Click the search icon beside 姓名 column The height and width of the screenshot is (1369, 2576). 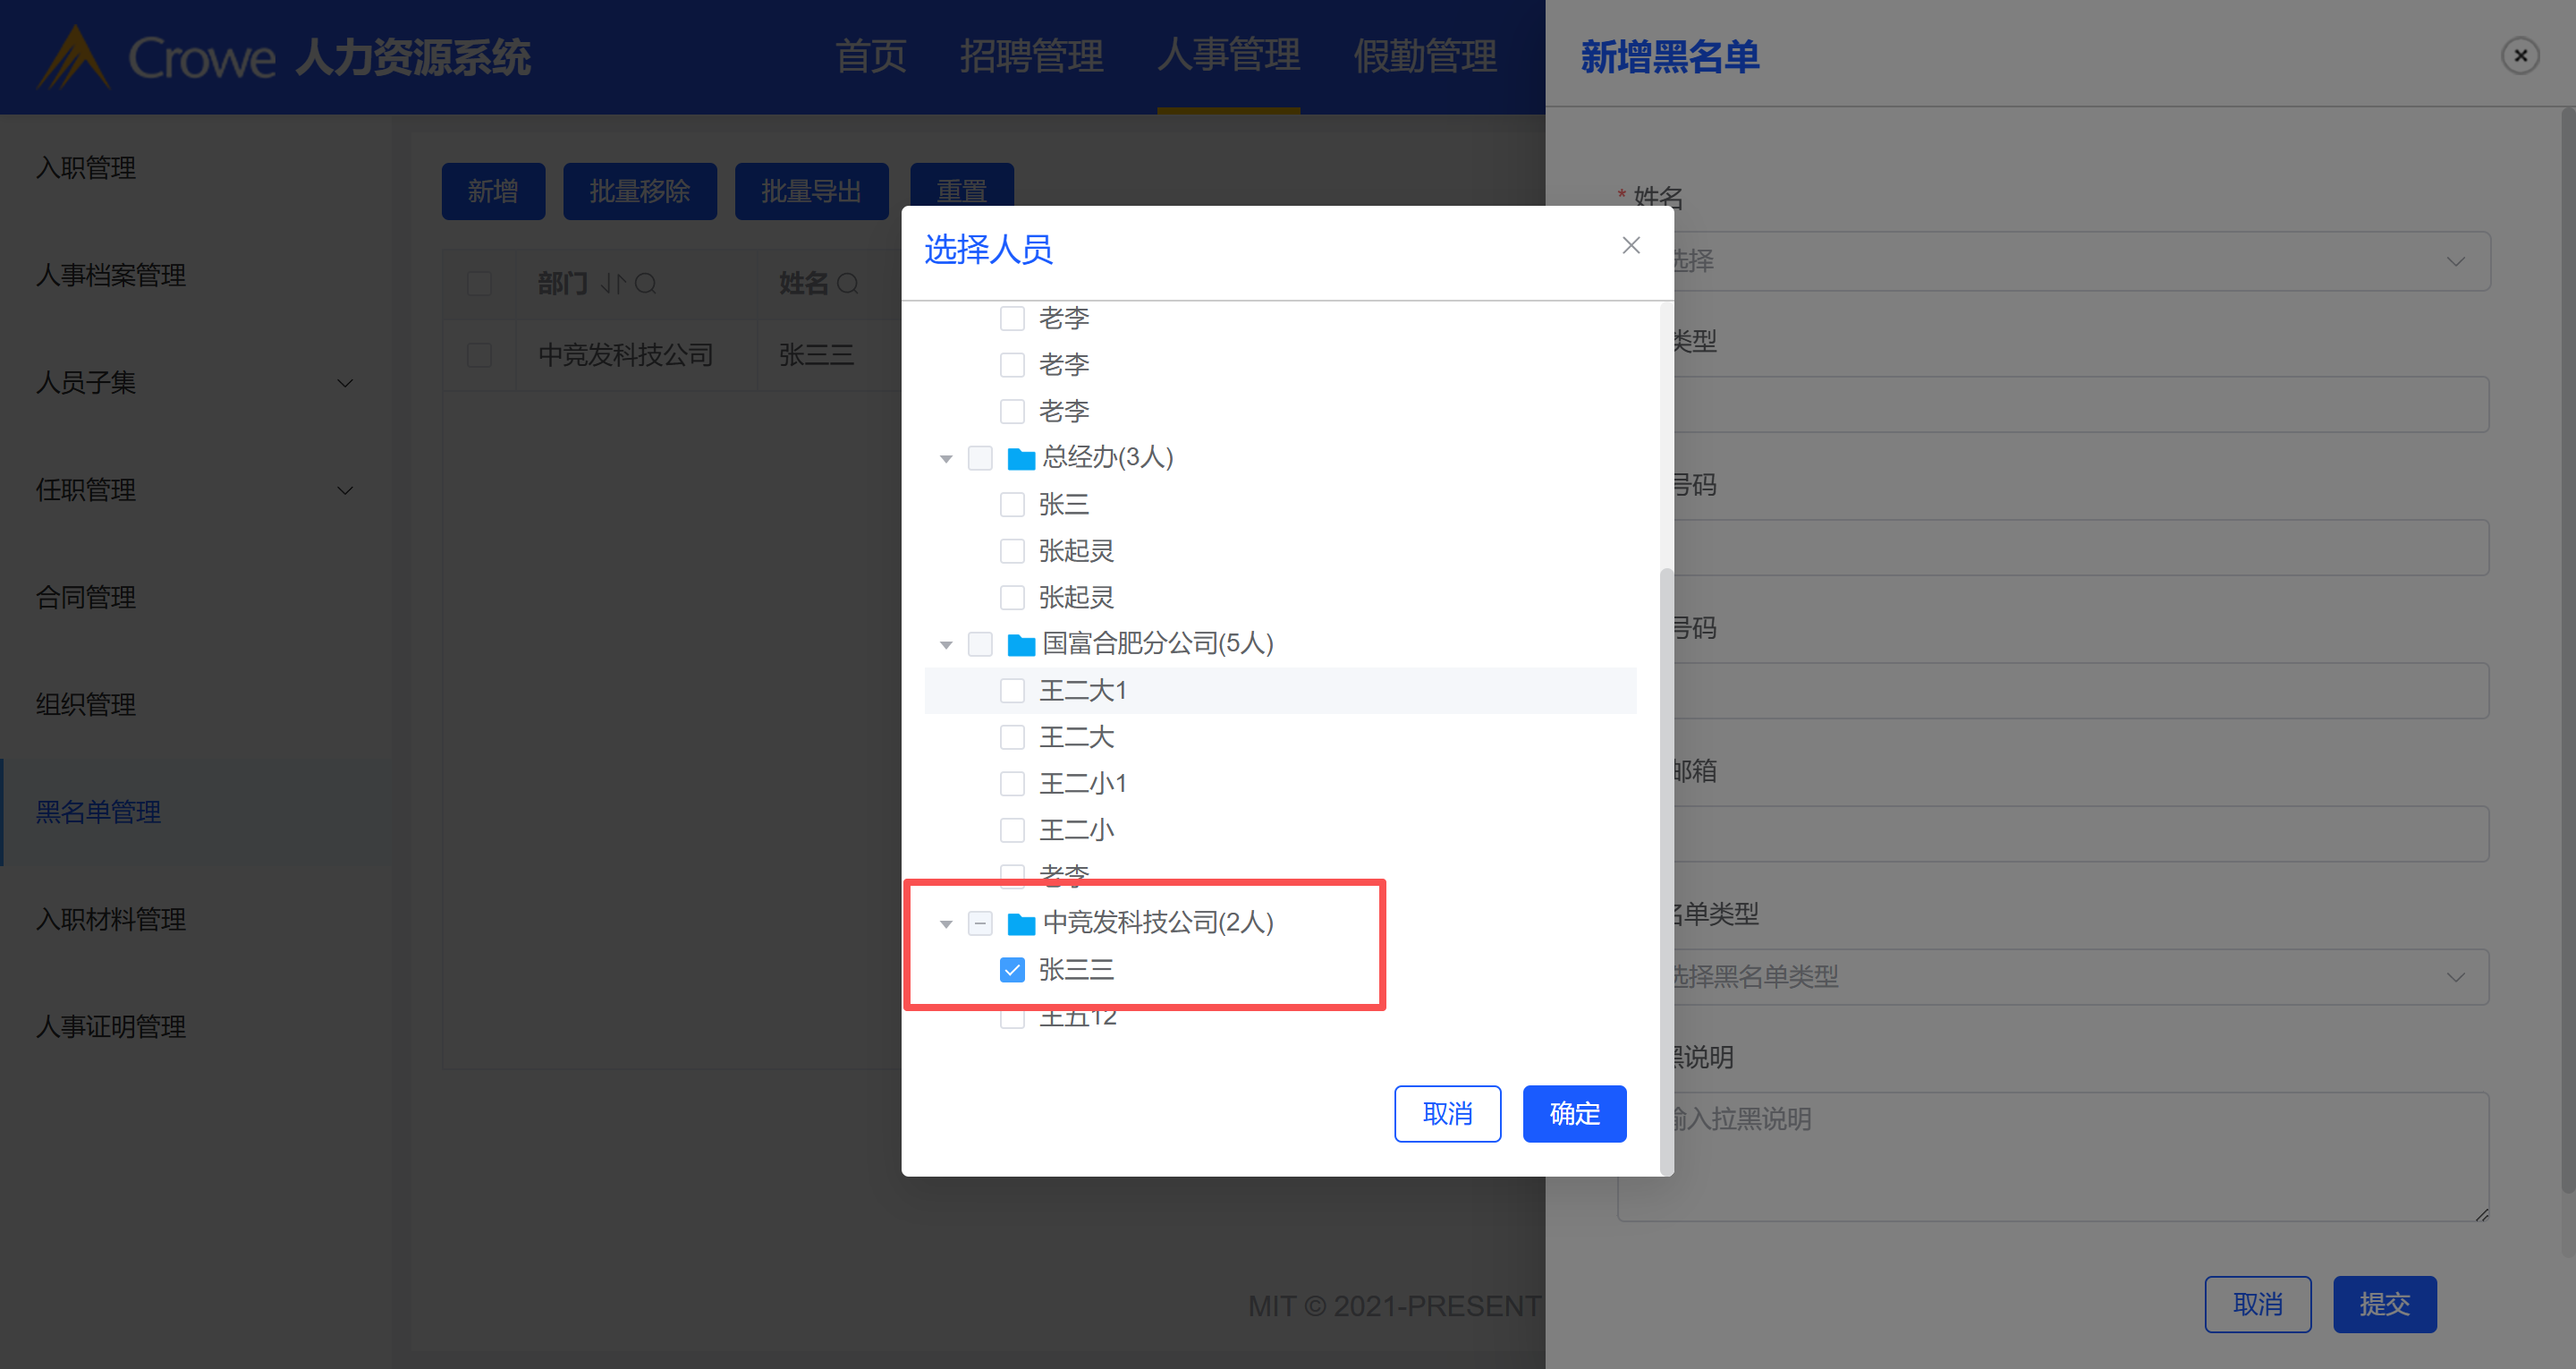[x=848, y=285]
